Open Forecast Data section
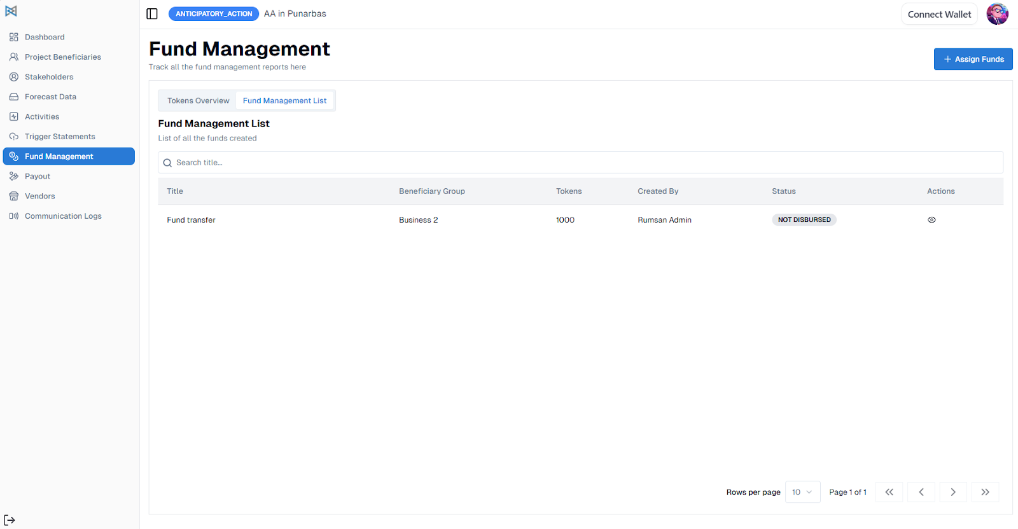The width and height of the screenshot is (1018, 529). pos(69,97)
